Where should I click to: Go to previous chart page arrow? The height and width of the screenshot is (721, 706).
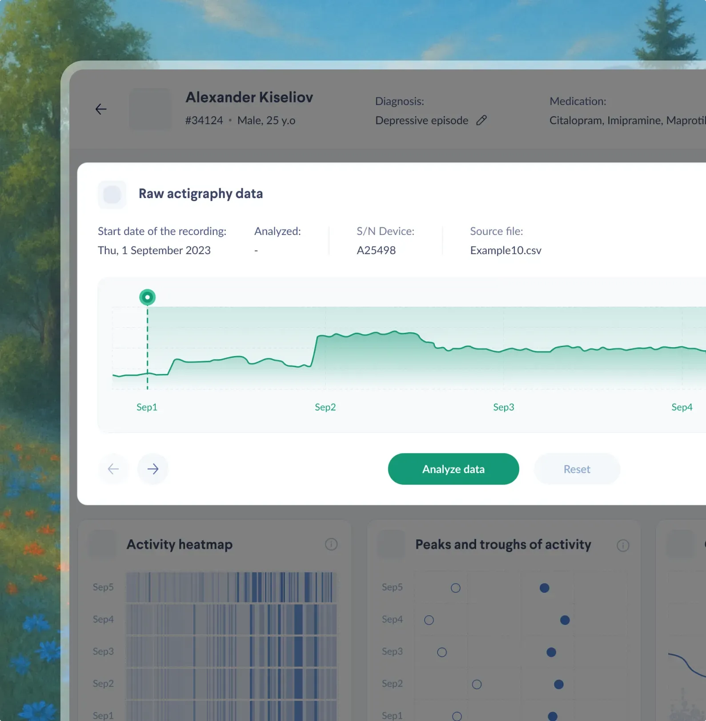point(113,469)
